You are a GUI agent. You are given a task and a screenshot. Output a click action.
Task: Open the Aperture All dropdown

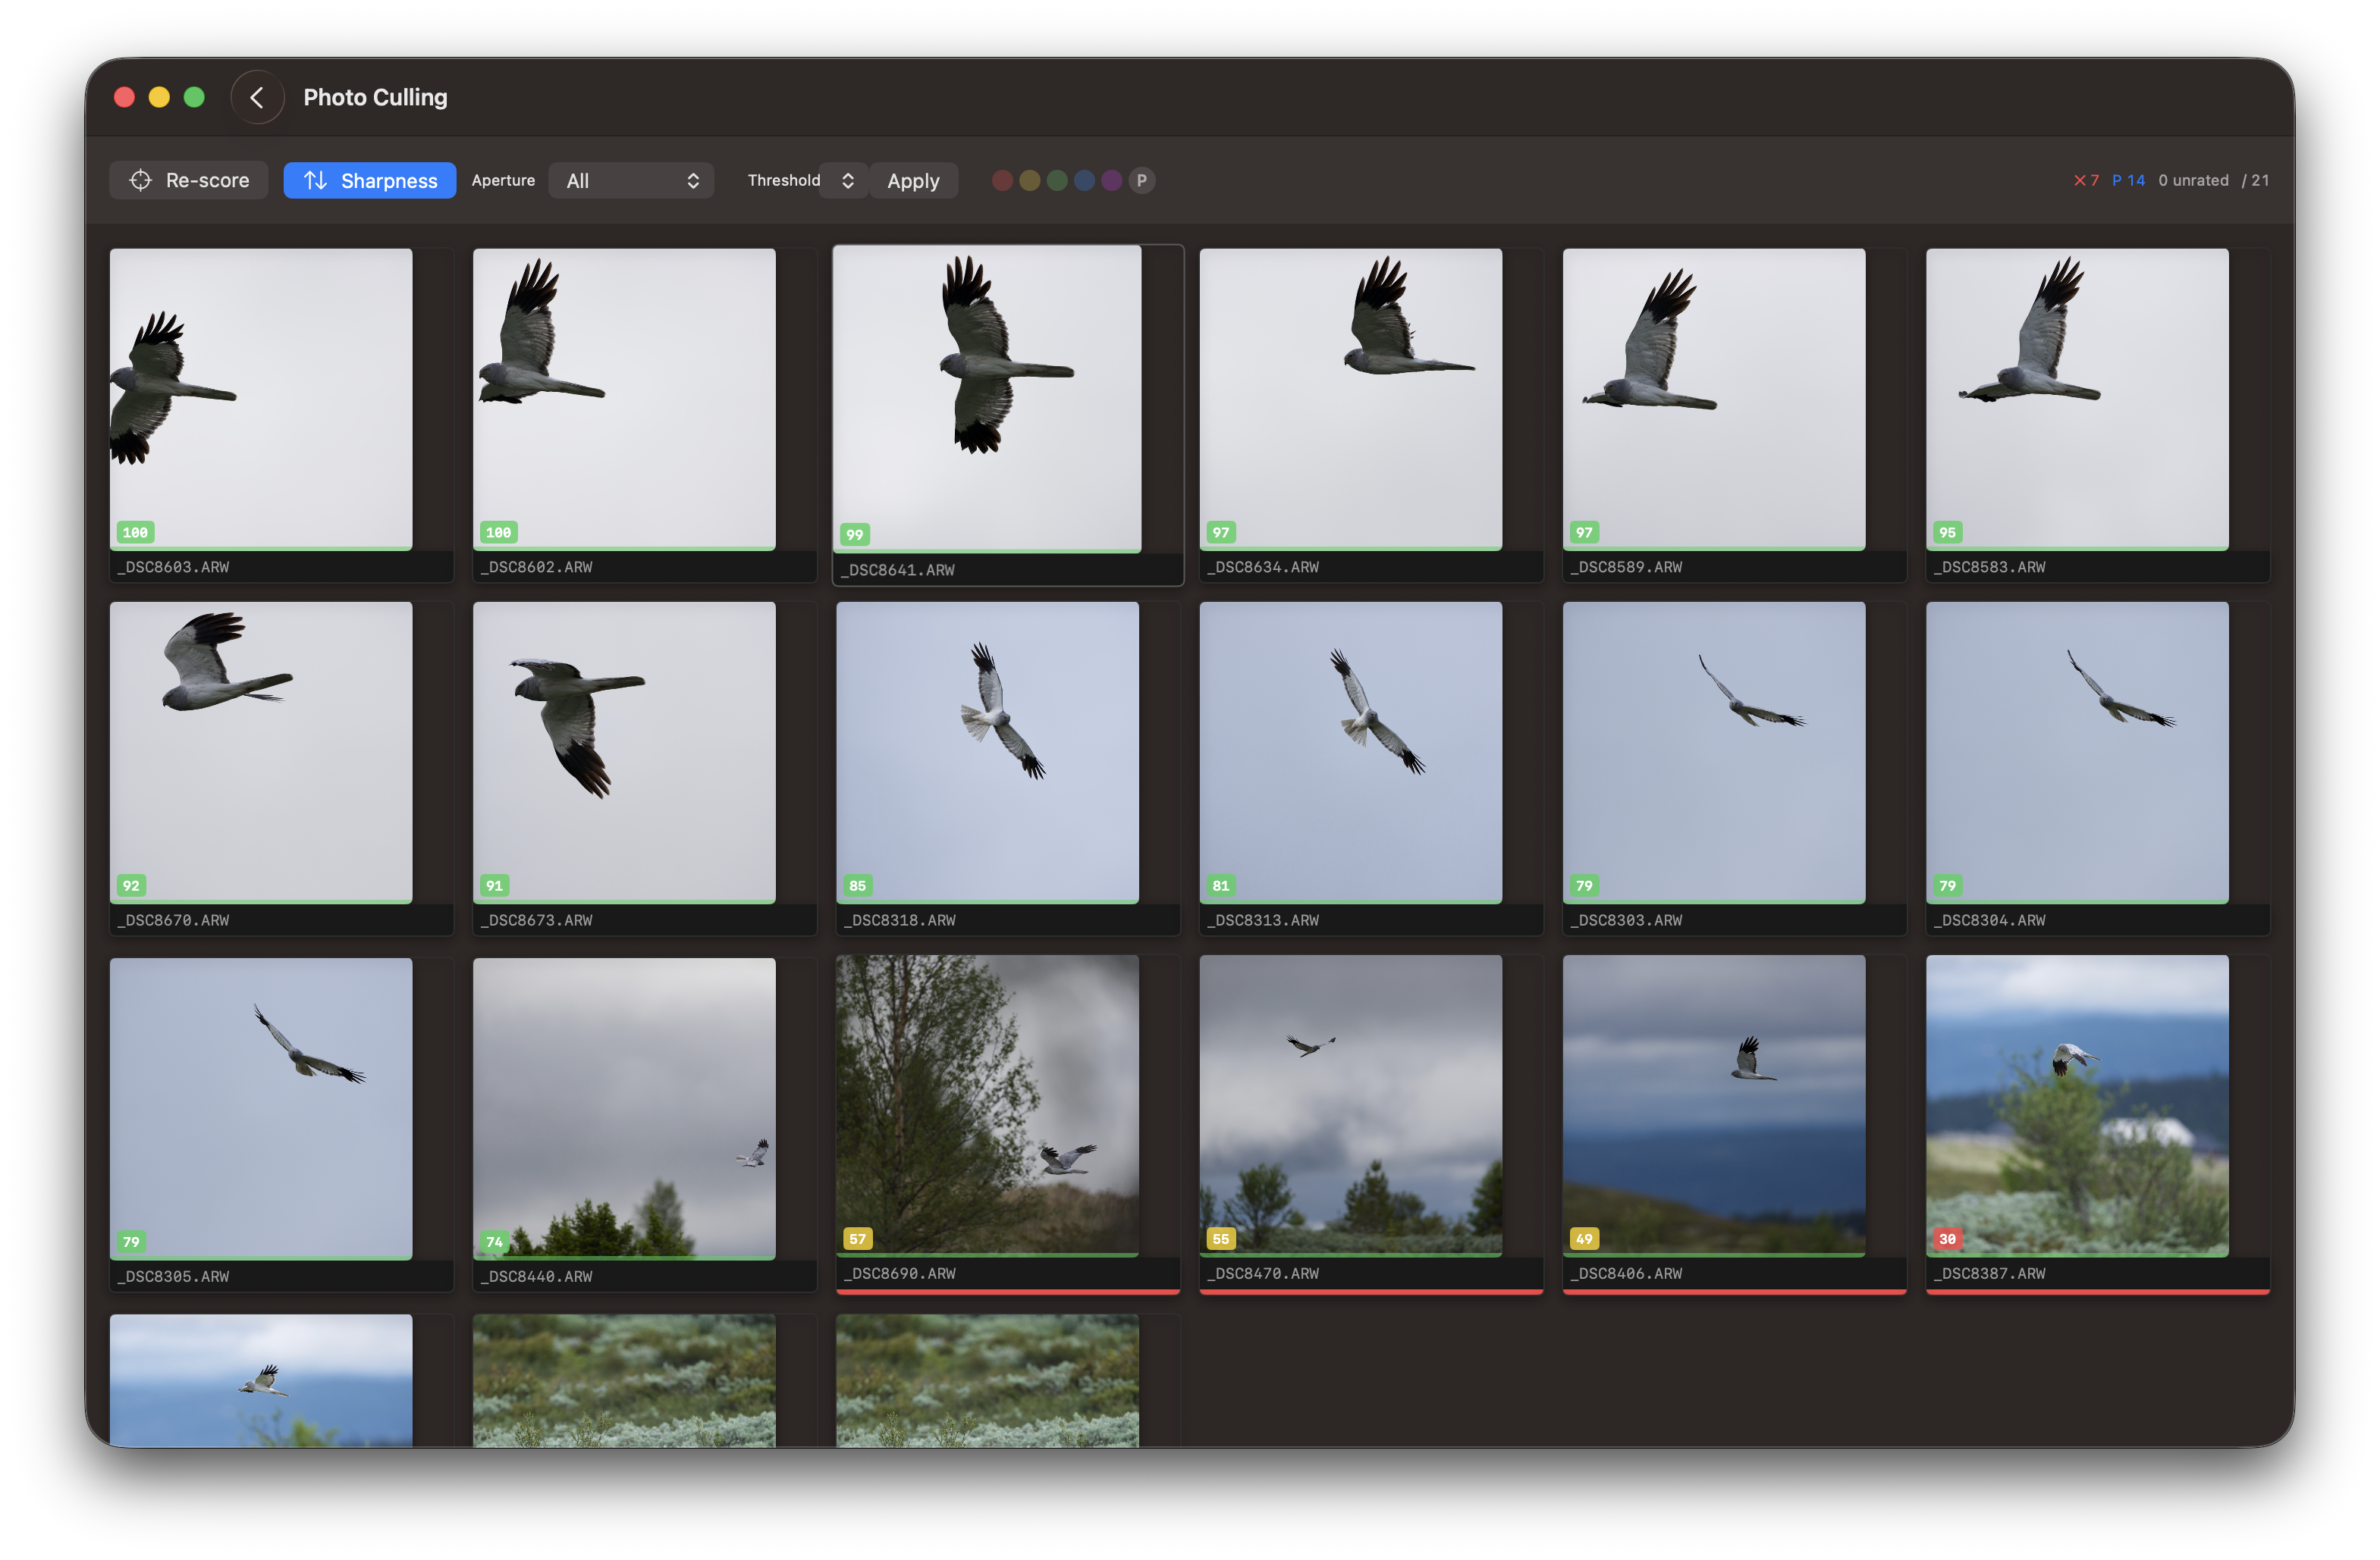pyautogui.click(x=630, y=180)
